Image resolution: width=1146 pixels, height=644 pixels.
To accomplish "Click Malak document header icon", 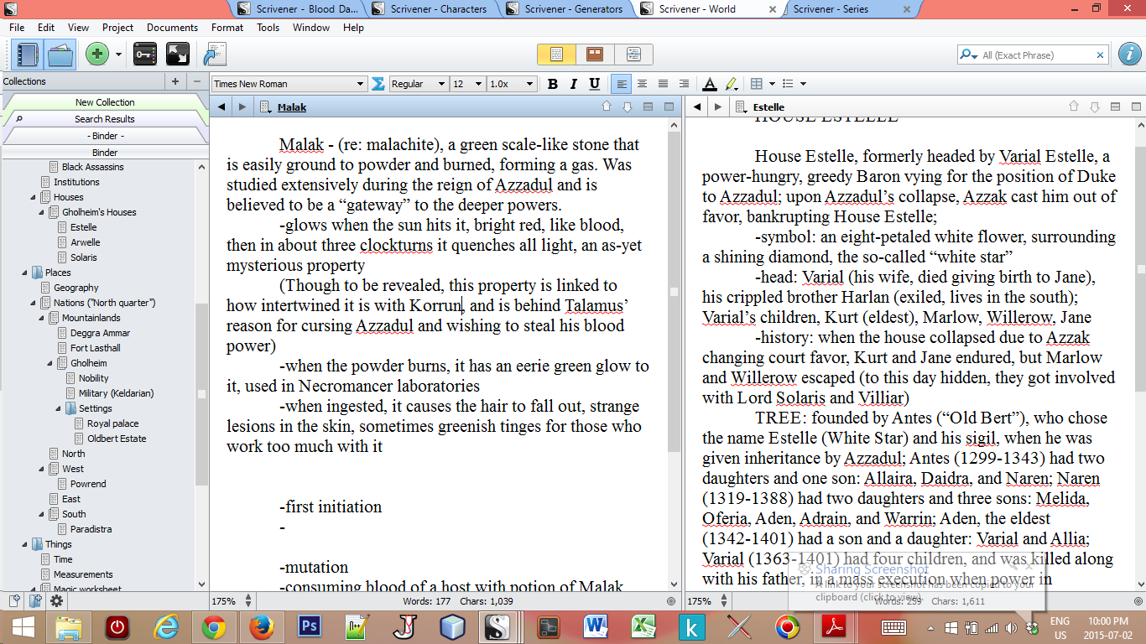I will (266, 107).
